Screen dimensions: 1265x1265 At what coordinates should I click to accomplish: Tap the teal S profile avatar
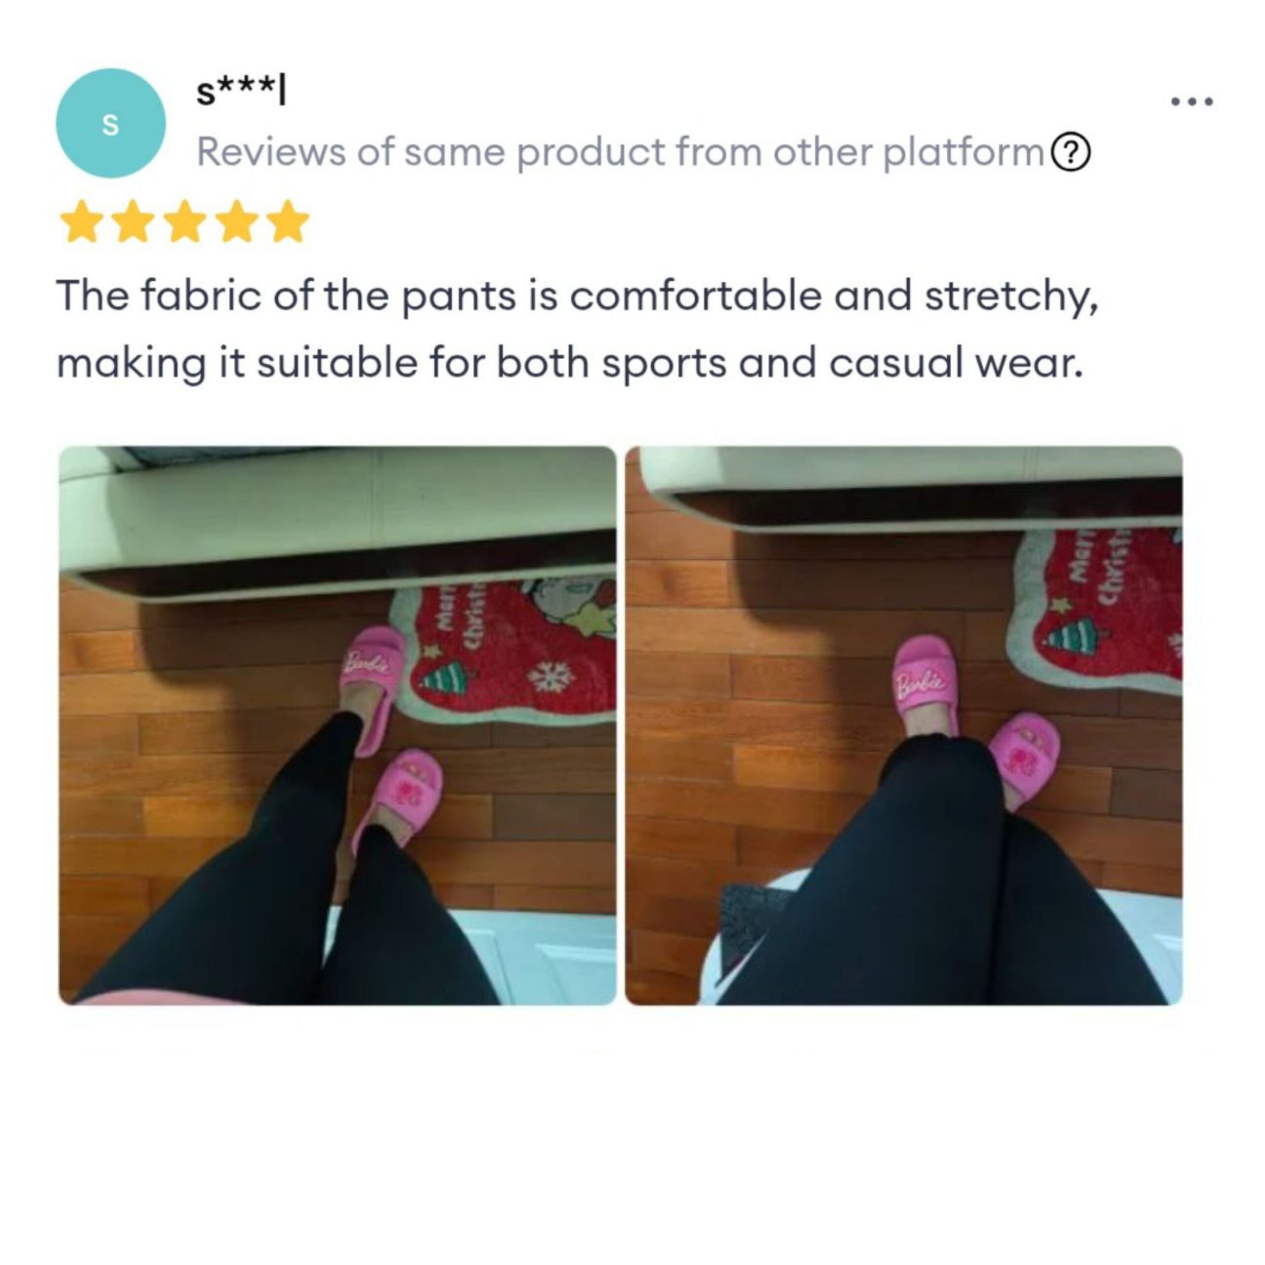tap(111, 123)
